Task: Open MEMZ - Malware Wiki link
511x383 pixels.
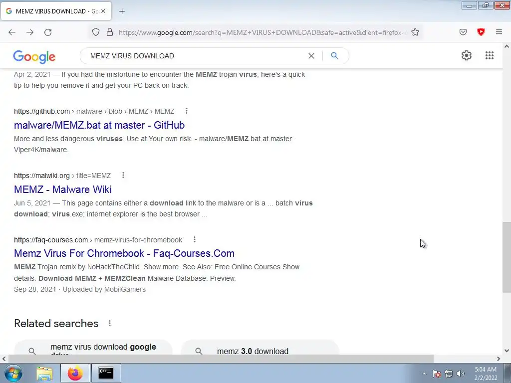Action: click(x=62, y=189)
